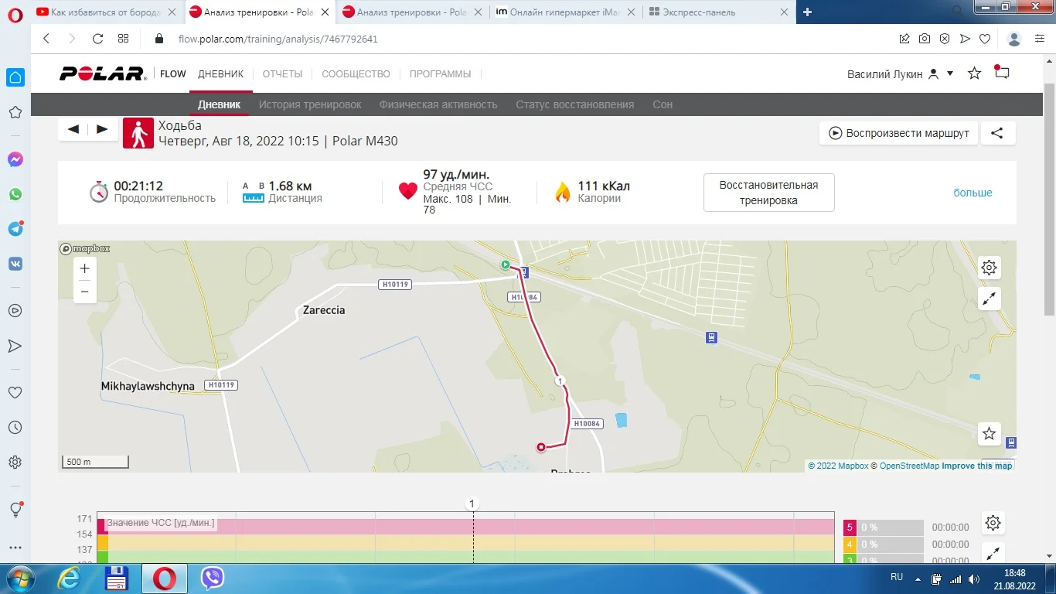The height and width of the screenshot is (594, 1056).
Task: Launch Internet Explorer from the taskbar
Action: pyautogui.click(x=69, y=579)
